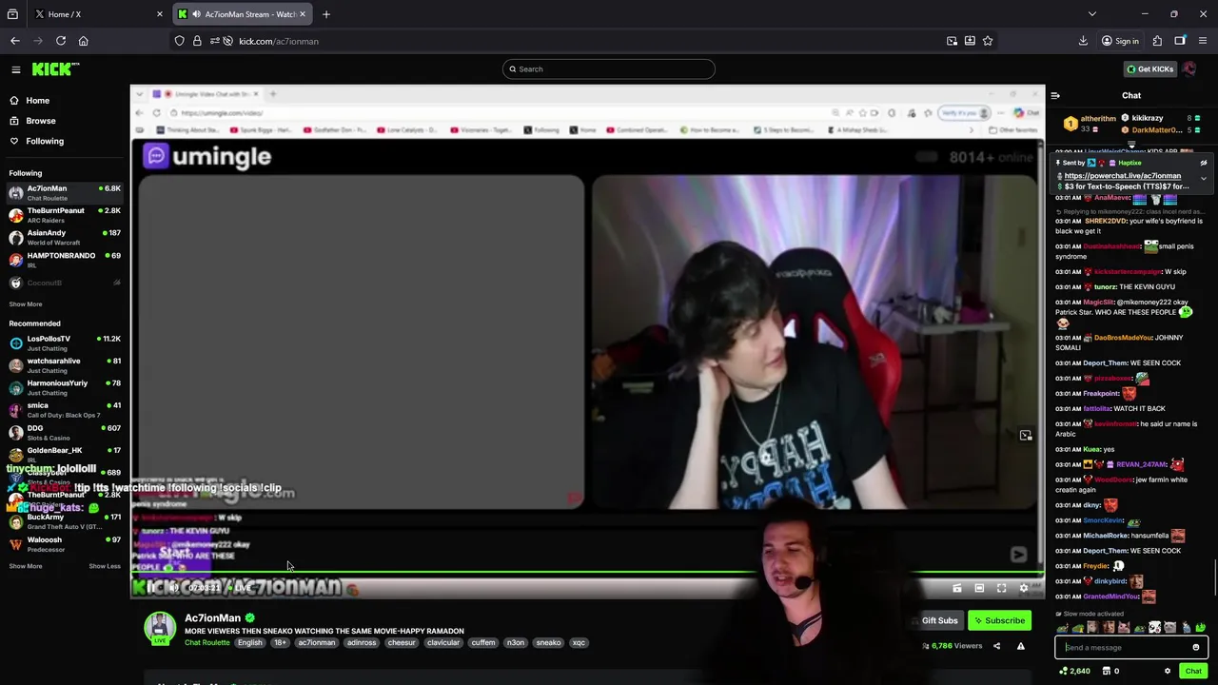
Task: Click the xqc tag
Action: coord(579,642)
